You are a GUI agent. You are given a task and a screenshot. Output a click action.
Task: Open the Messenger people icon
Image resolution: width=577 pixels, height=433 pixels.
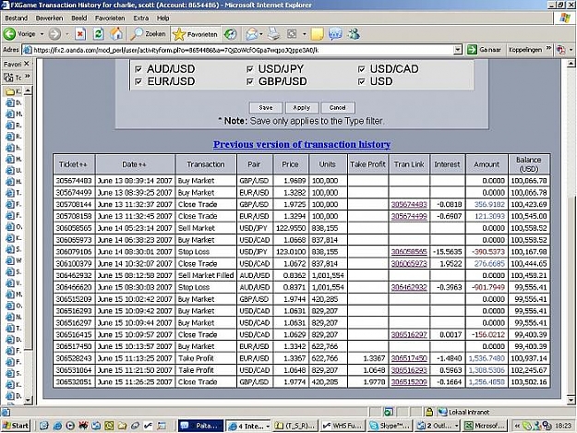(x=354, y=34)
